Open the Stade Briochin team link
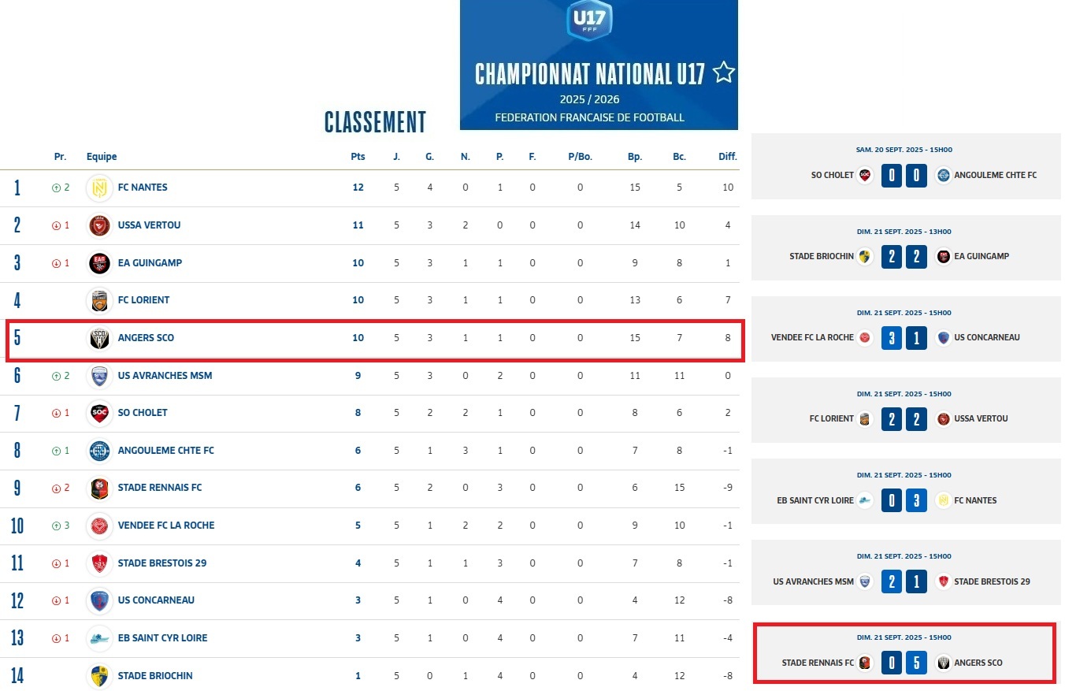 (155, 676)
